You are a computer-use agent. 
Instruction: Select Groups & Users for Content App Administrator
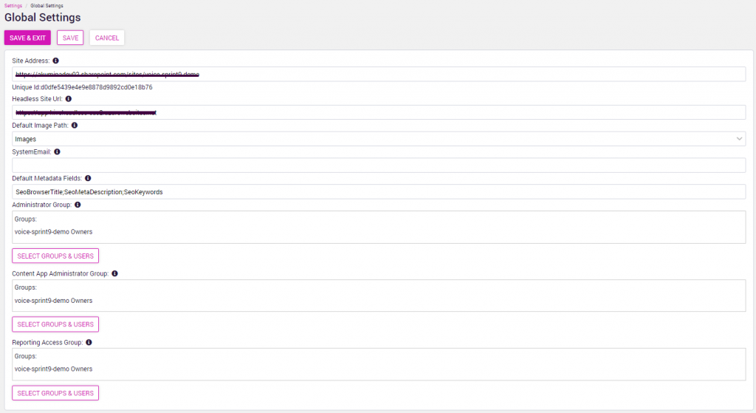(x=55, y=324)
